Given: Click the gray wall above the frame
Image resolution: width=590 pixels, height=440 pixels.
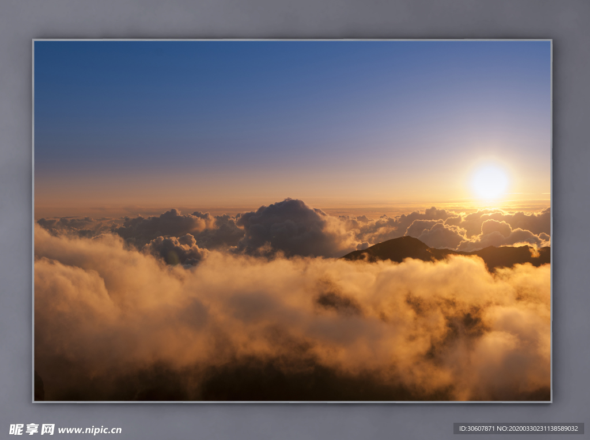Looking at the screenshot, I should click(x=288, y=20).
